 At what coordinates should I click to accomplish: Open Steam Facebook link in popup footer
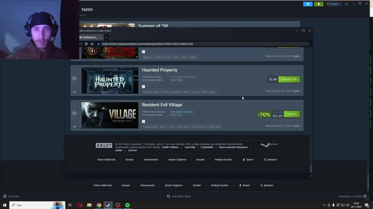(x=248, y=160)
